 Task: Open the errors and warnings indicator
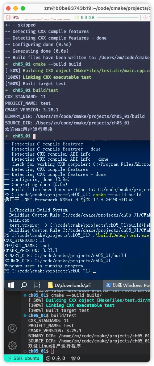pos(55,358)
